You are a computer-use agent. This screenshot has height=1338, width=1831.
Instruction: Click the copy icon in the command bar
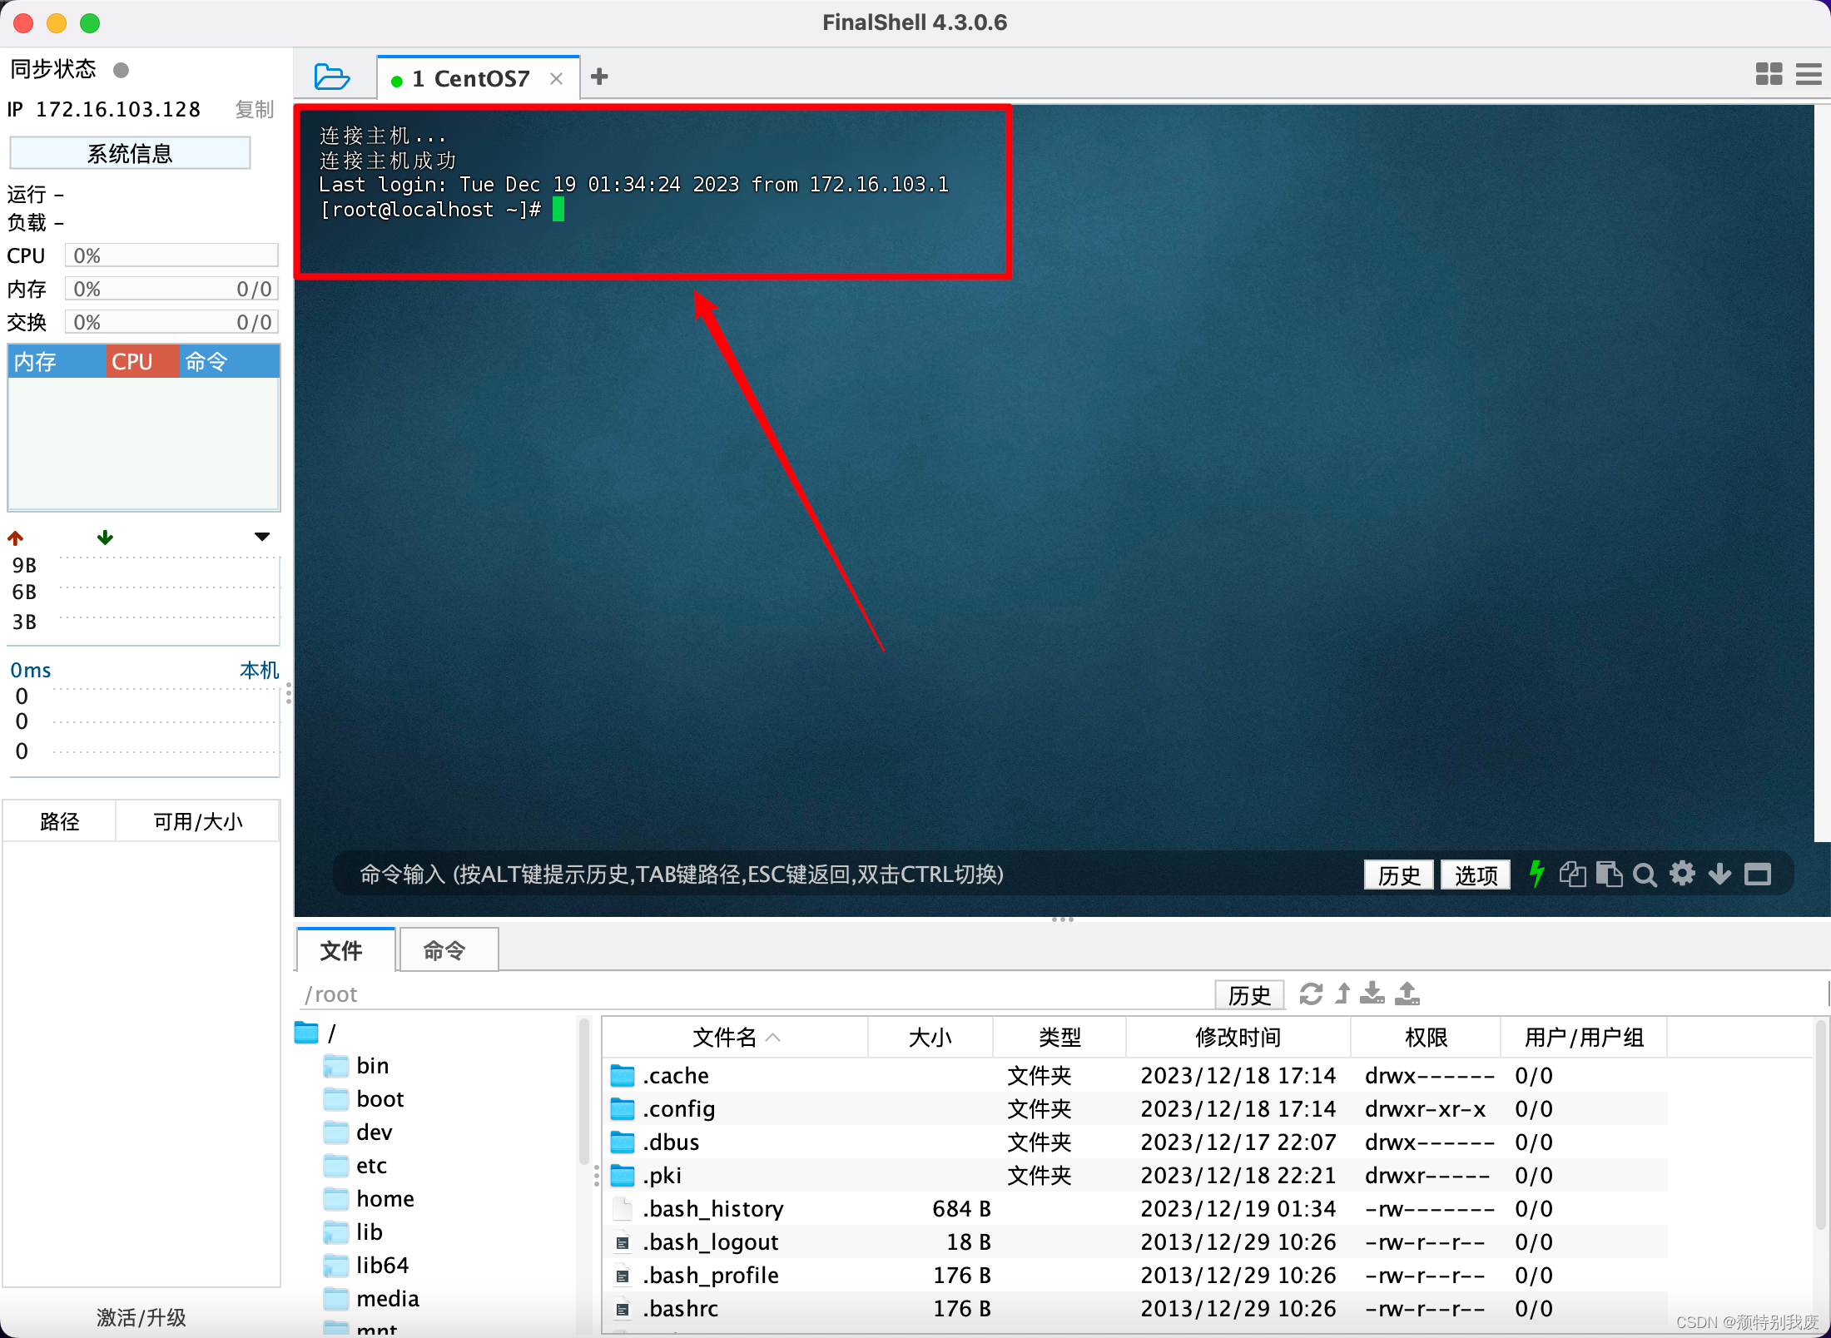(1572, 874)
